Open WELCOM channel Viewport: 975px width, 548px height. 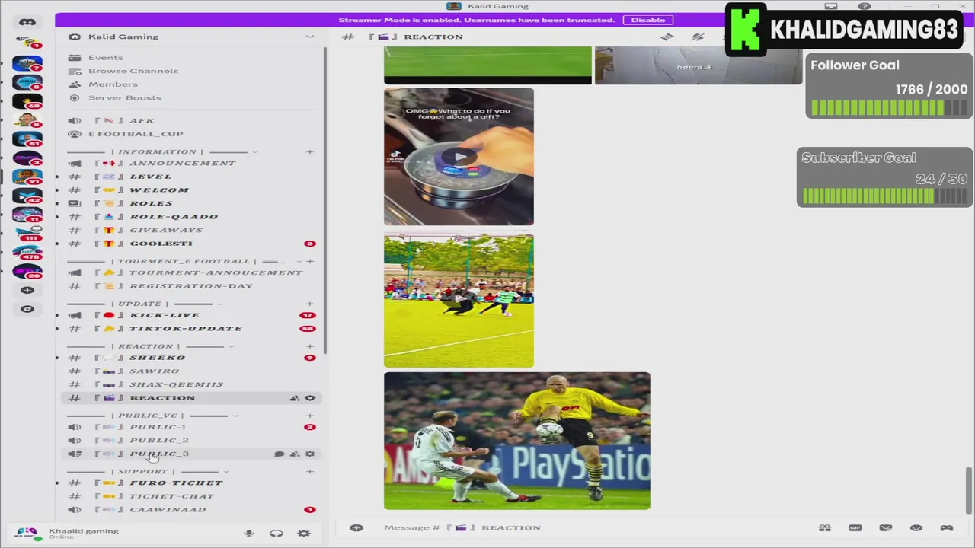pos(190,190)
